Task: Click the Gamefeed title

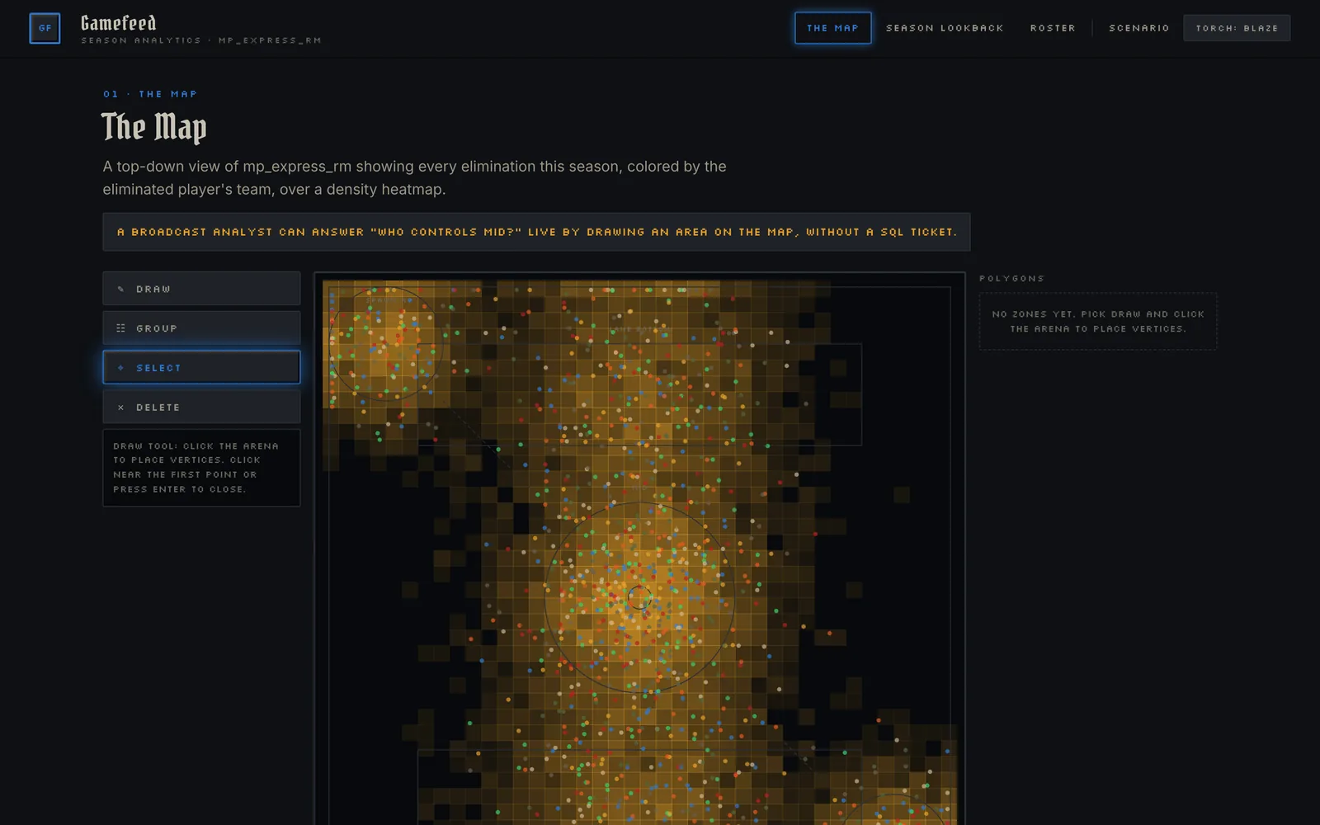Action: (119, 23)
